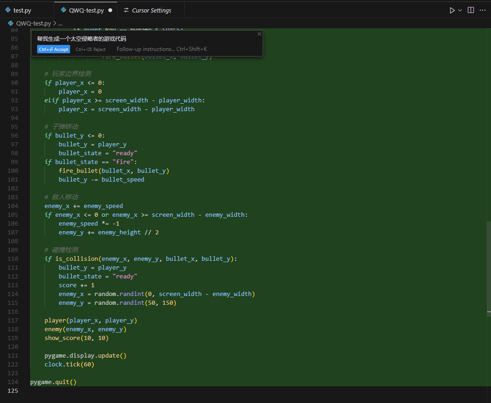Click the Split Editor icon
491x403 pixels.
pyautogui.click(x=471, y=10)
